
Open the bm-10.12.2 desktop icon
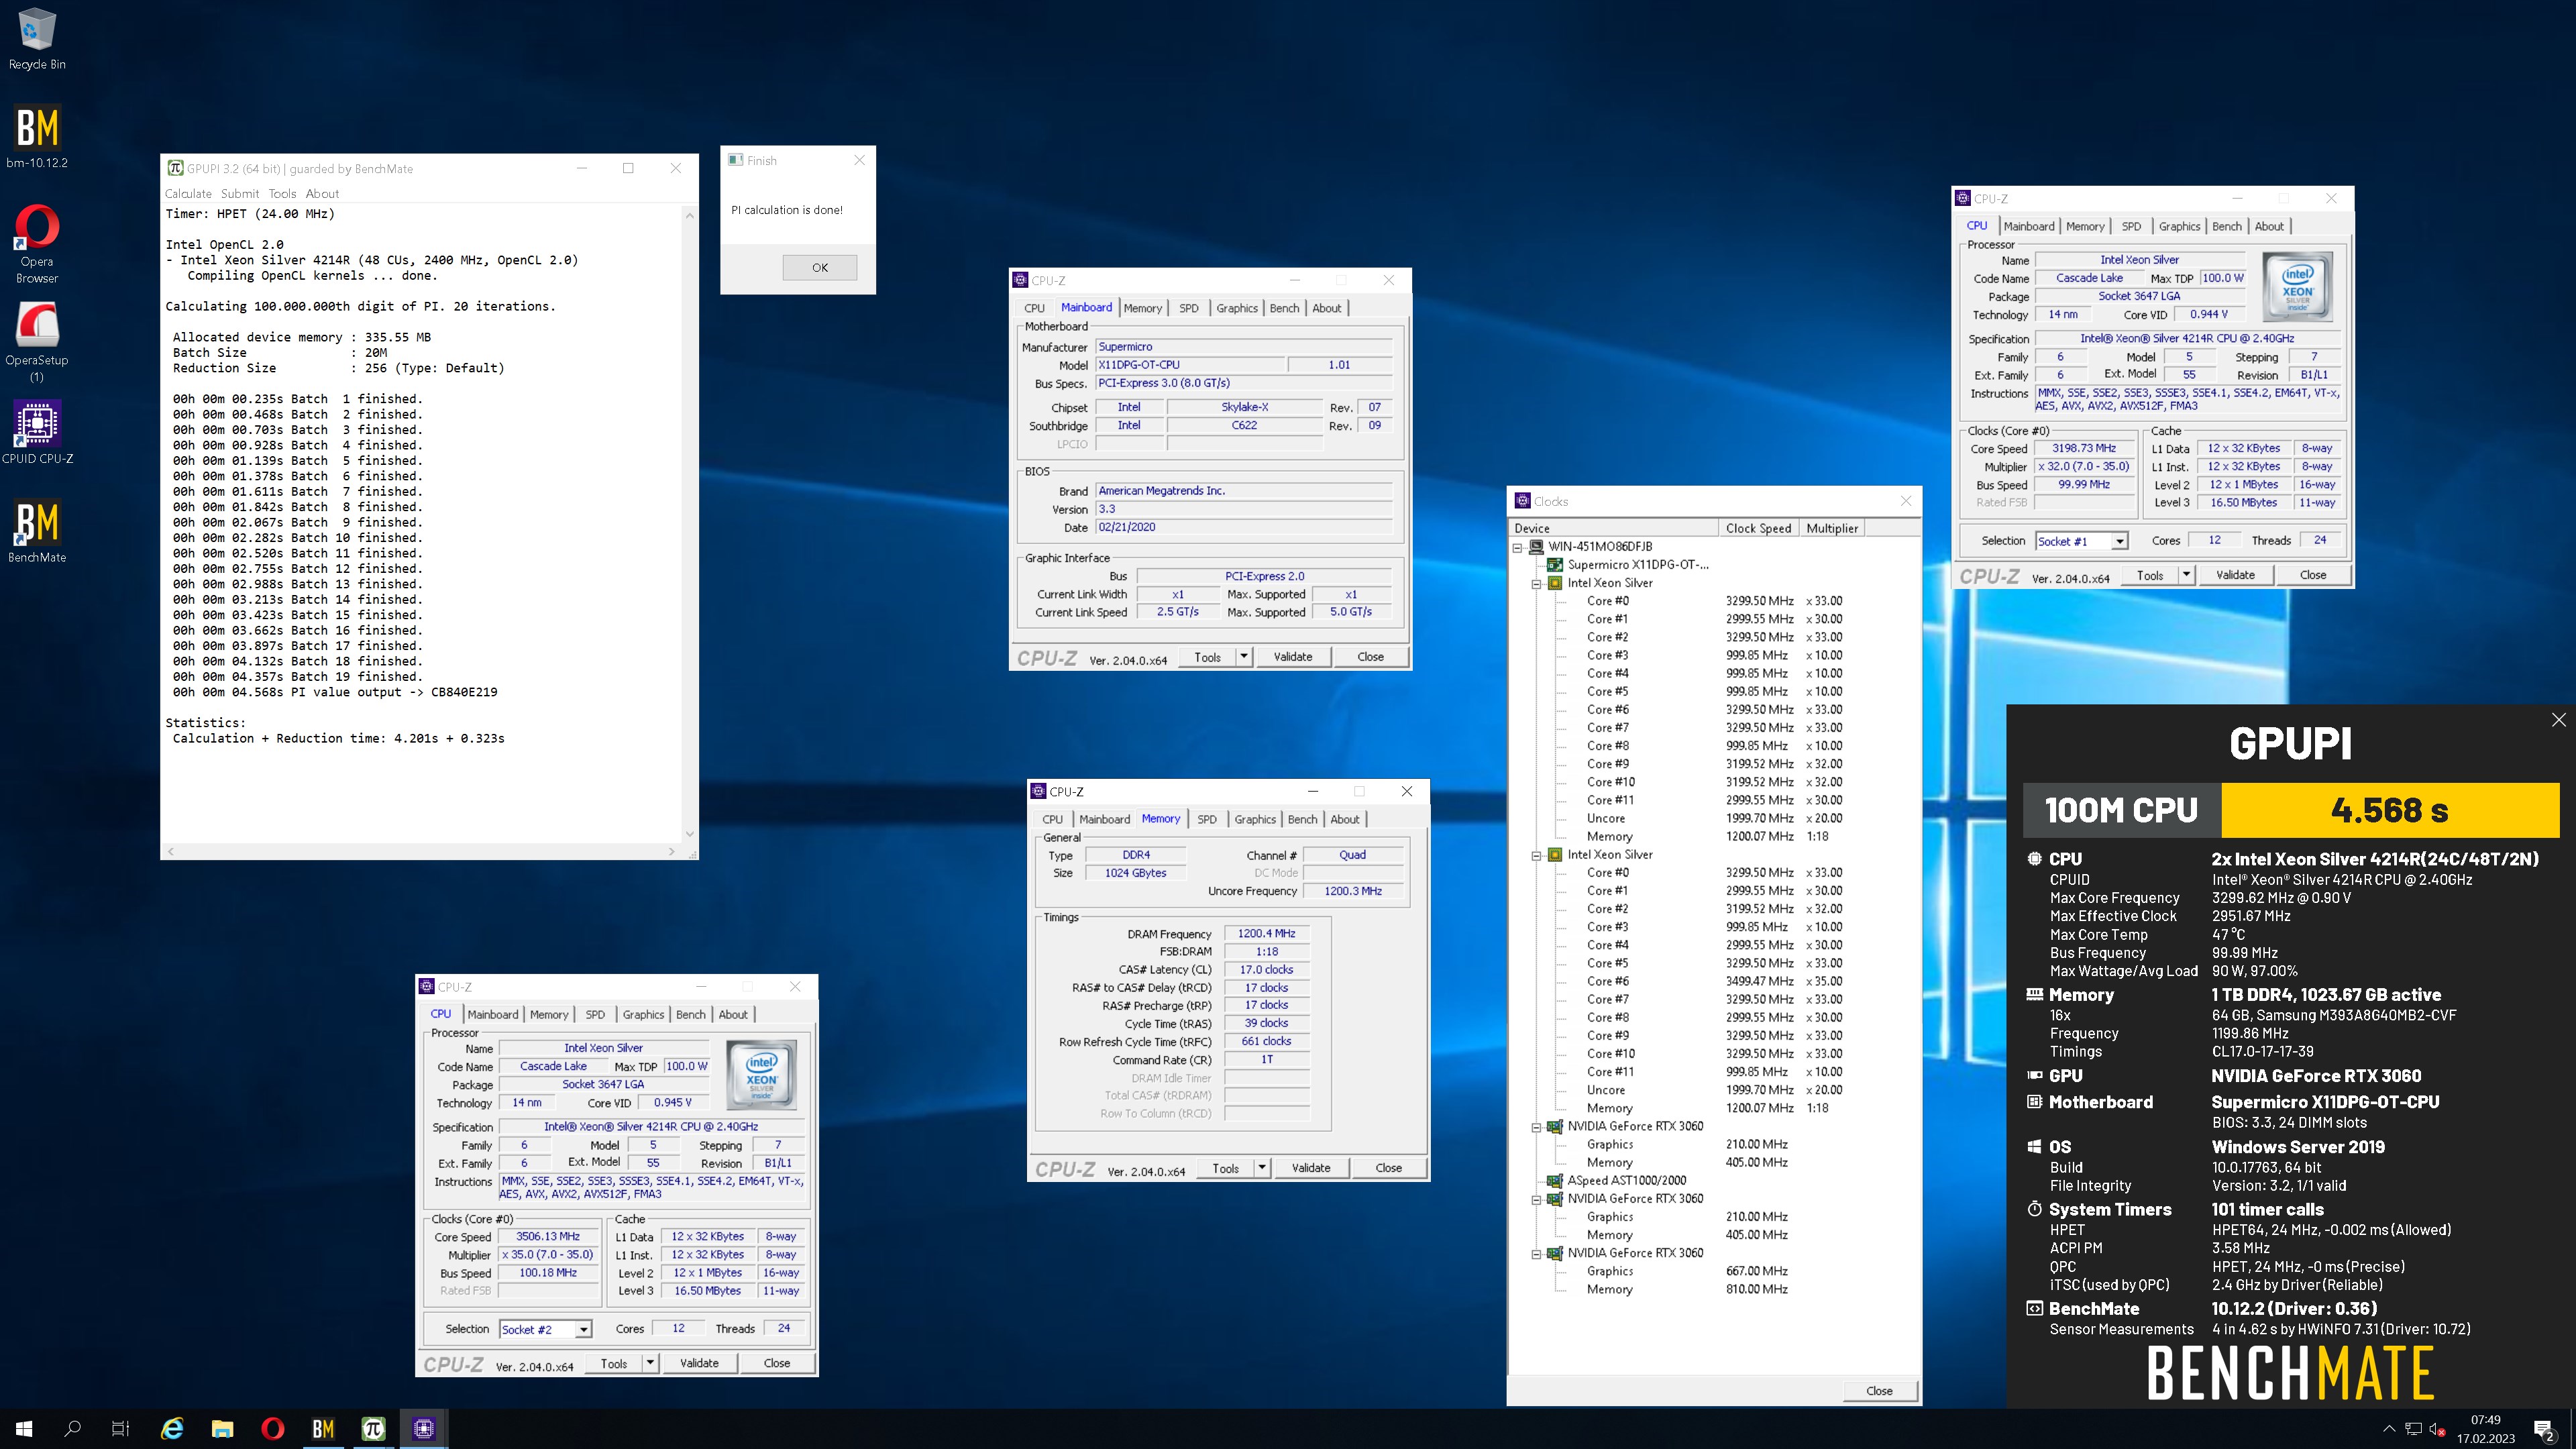(x=37, y=137)
